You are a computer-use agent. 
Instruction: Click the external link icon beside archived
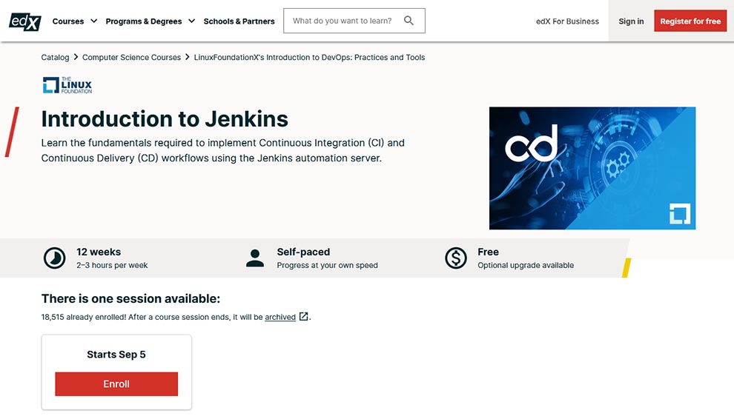coord(303,317)
